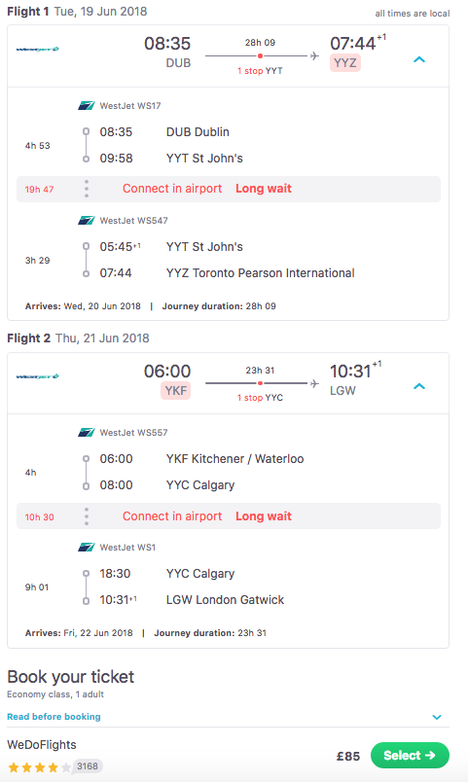This screenshot has width=468, height=782.
Task: Click the WestJet WS17 airline icon
Action: [86, 106]
